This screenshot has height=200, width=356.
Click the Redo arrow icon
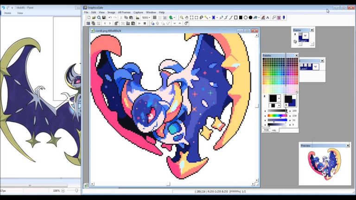[115, 18]
